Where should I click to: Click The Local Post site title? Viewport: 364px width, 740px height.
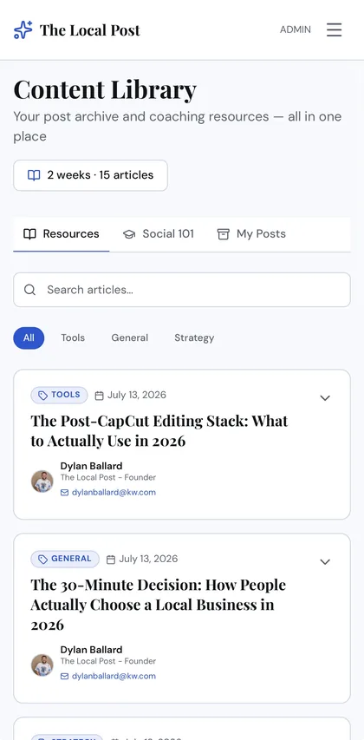pyautogui.click(x=90, y=30)
